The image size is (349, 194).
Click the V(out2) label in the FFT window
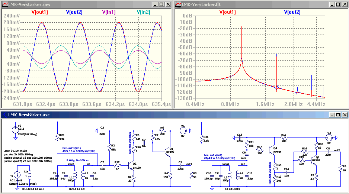pos(292,12)
